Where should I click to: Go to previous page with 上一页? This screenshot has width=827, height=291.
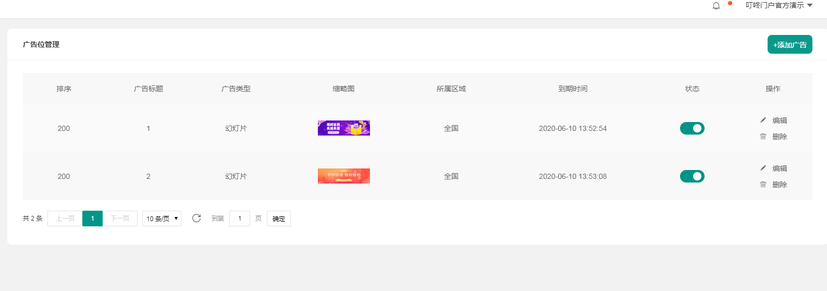[x=65, y=219]
